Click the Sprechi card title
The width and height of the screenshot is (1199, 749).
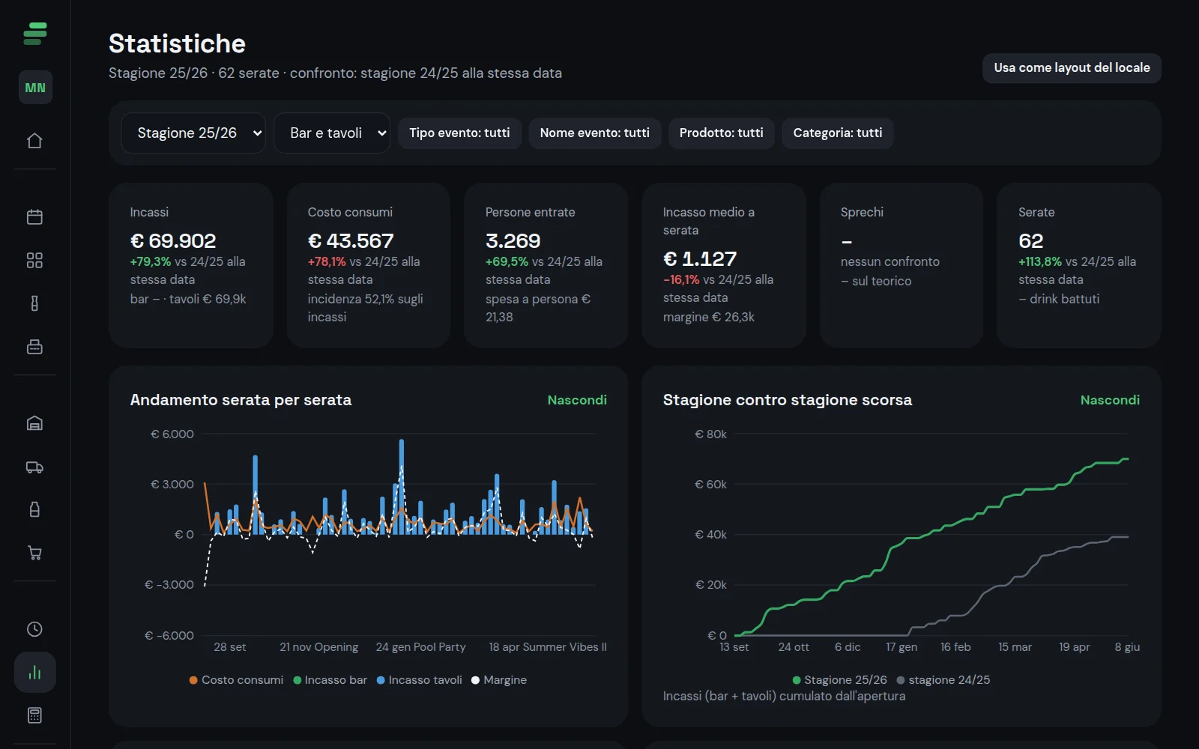pos(862,213)
